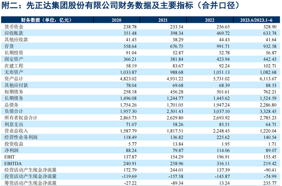282x186 pixels.
Task: Click the value 91.04 in 长期投资 row
Action: 131,53
